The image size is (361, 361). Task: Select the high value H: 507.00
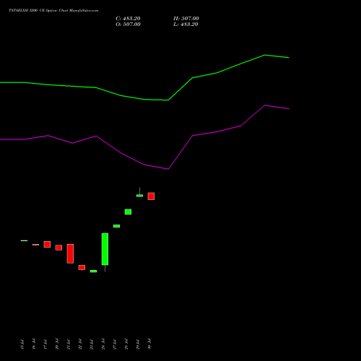point(186,19)
